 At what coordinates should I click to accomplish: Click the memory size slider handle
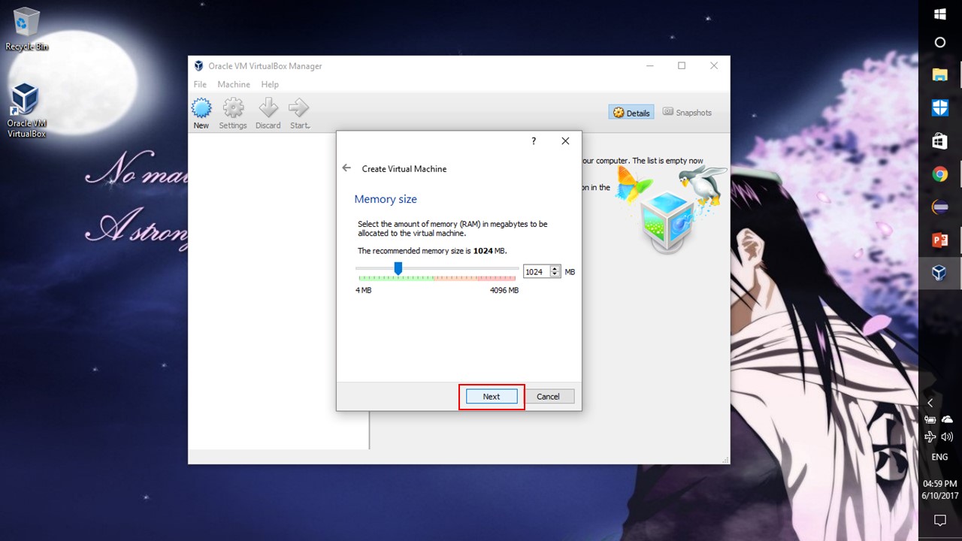[398, 268]
